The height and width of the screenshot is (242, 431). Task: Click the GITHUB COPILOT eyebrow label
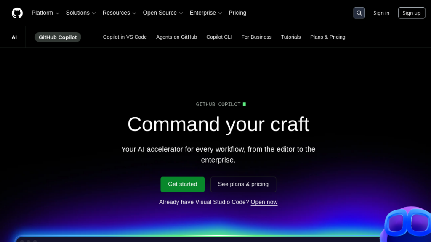pyautogui.click(x=221, y=104)
